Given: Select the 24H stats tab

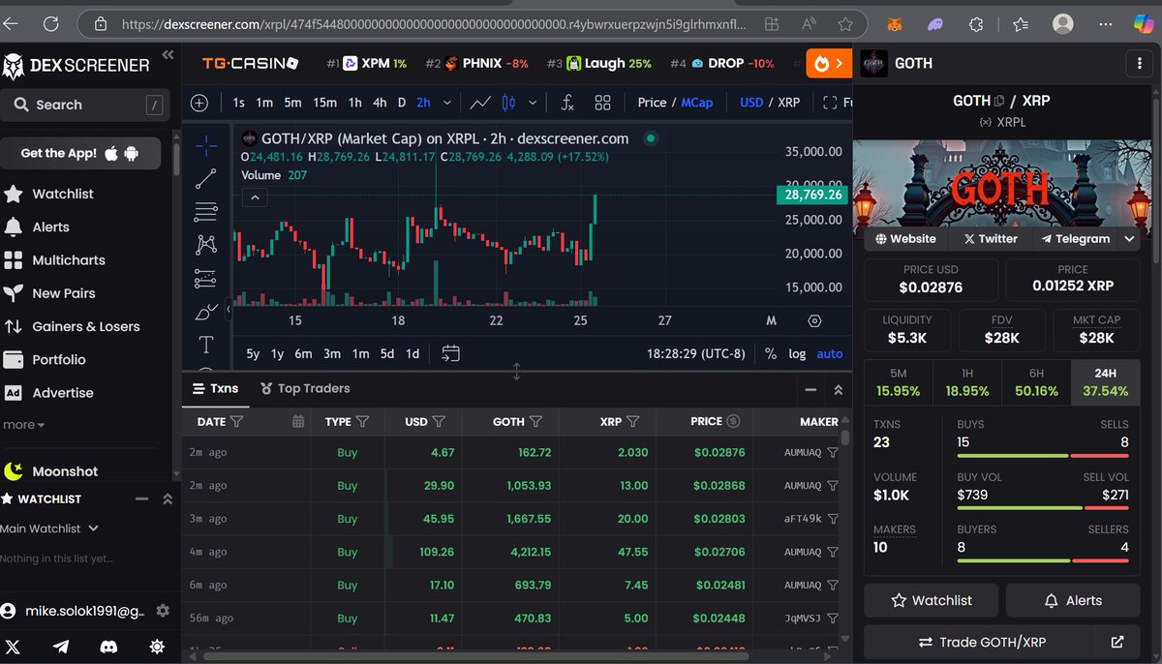Looking at the screenshot, I should point(1105,382).
